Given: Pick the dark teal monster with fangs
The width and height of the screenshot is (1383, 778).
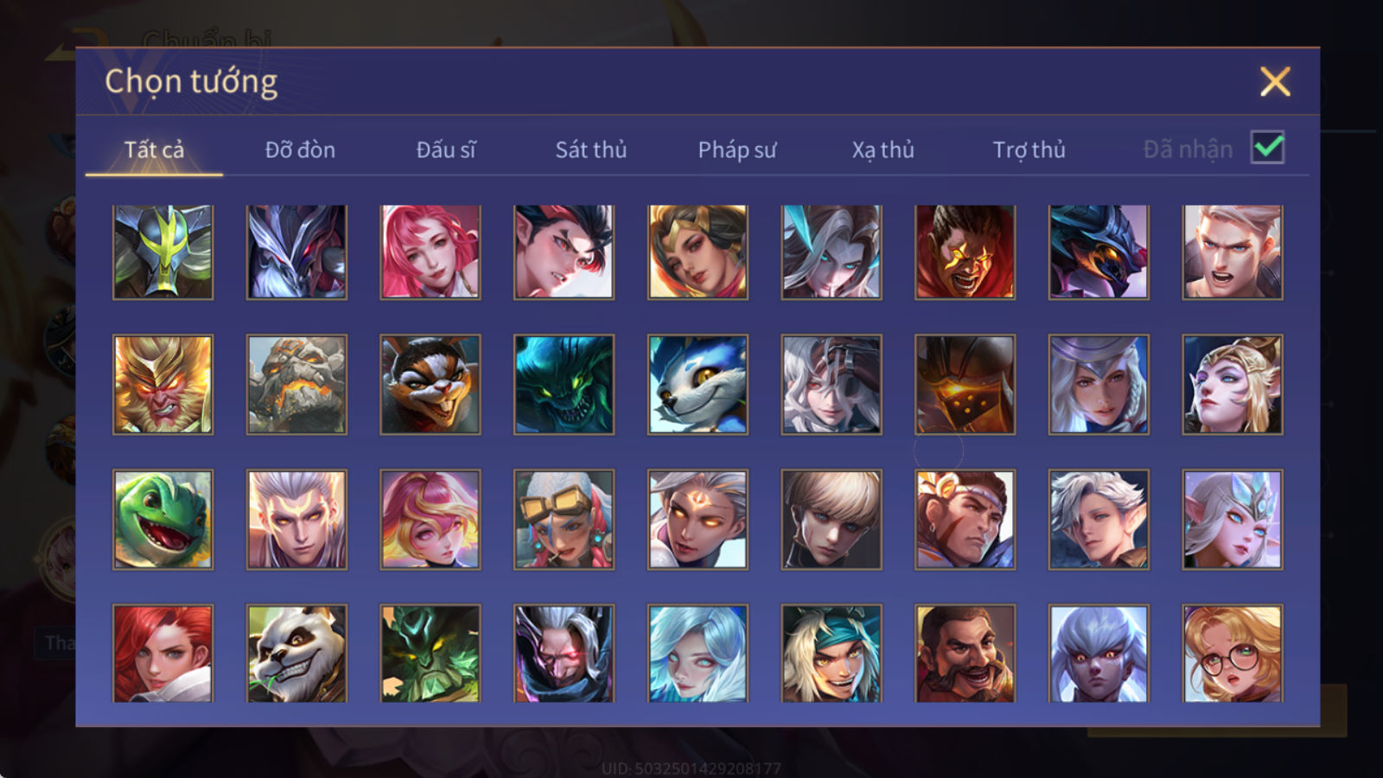Looking at the screenshot, I should 564,385.
